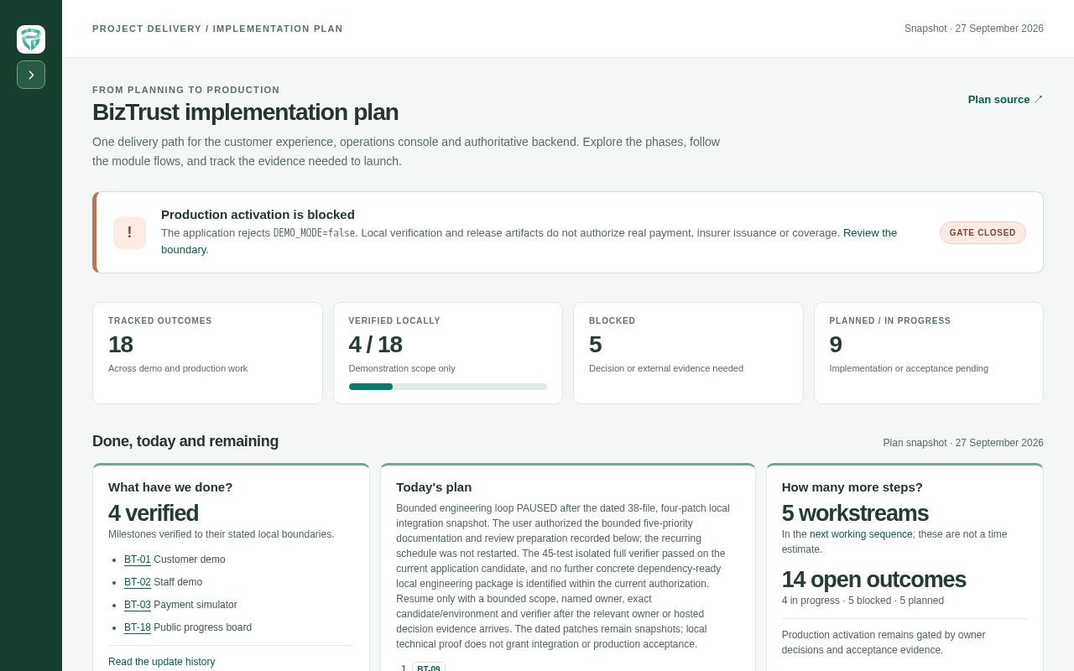Select the Blocked card showing 5
Screen dimensions: 1074x671
(688, 353)
